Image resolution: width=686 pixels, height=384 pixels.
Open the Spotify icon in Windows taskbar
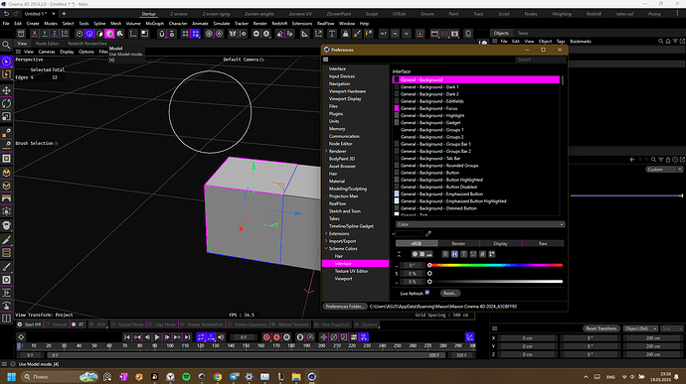tap(186, 377)
